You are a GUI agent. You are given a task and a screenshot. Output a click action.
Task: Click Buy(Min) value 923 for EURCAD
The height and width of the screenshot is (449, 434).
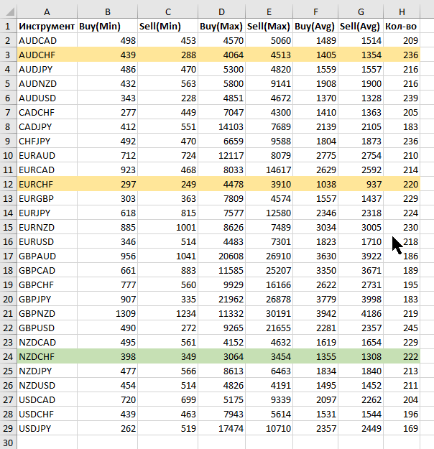(108, 170)
